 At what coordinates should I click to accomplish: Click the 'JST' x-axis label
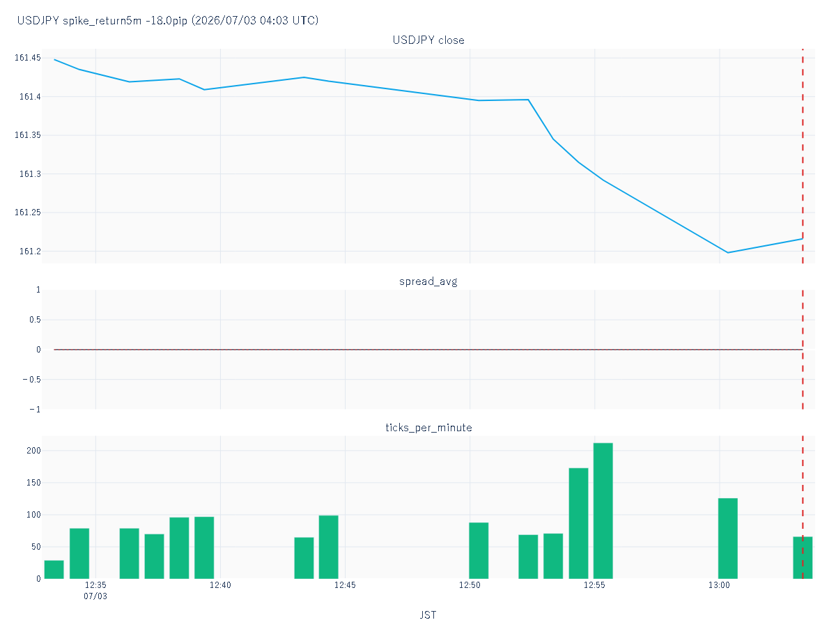(428, 615)
